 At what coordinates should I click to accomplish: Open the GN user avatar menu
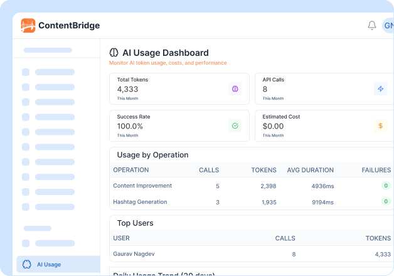click(x=388, y=25)
